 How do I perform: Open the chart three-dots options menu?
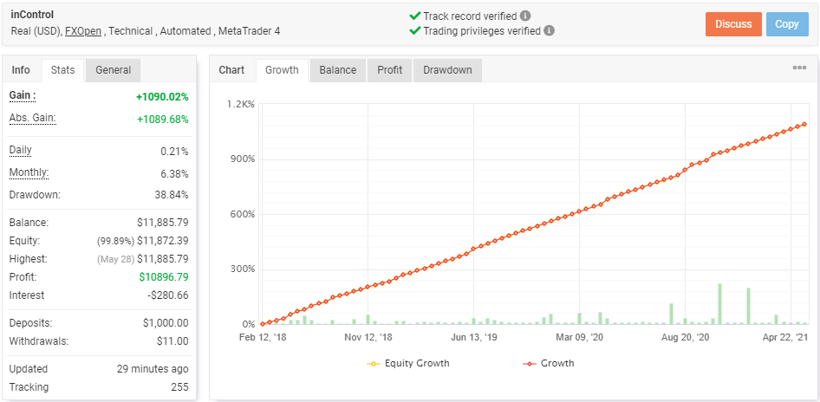click(798, 68)
